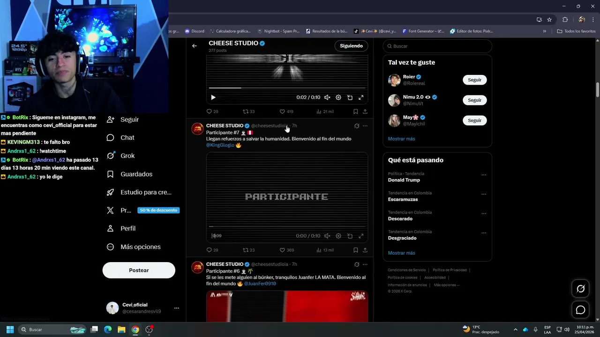Open the floating Grok button
The image size is (600, 337).
pyautogui.click(x=580, y=289)
